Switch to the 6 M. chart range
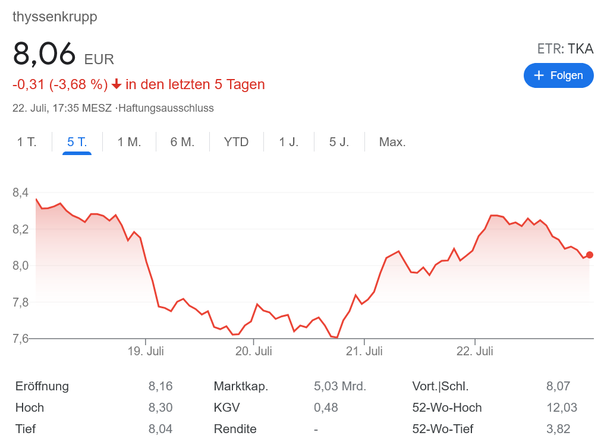The height and width of the screenshot is (445, 601). 182,142
